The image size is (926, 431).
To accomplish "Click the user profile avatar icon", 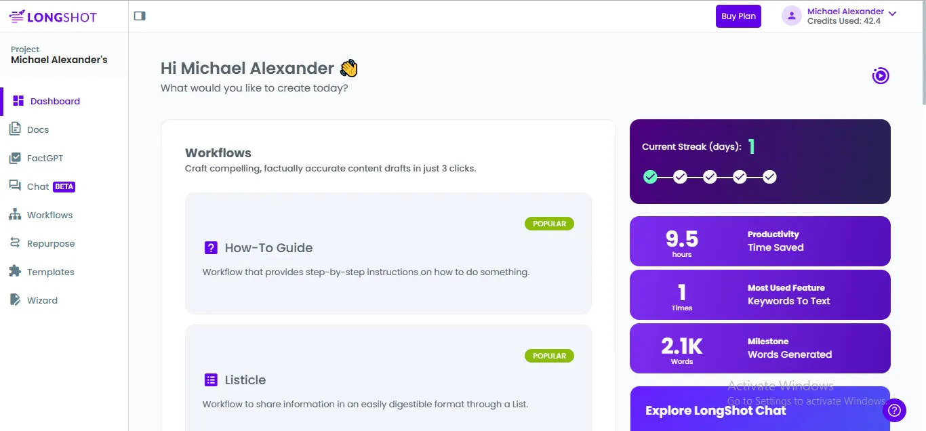I will [792, 16].
